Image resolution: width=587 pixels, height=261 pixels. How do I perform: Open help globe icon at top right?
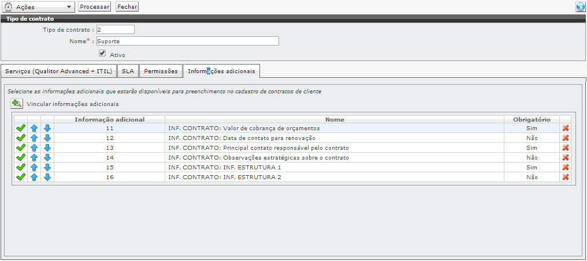(580, 7)
